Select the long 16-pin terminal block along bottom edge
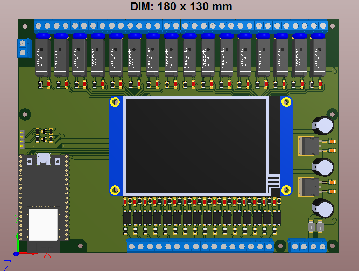Viewport: 359px width, 271px height. pos(200,245)
